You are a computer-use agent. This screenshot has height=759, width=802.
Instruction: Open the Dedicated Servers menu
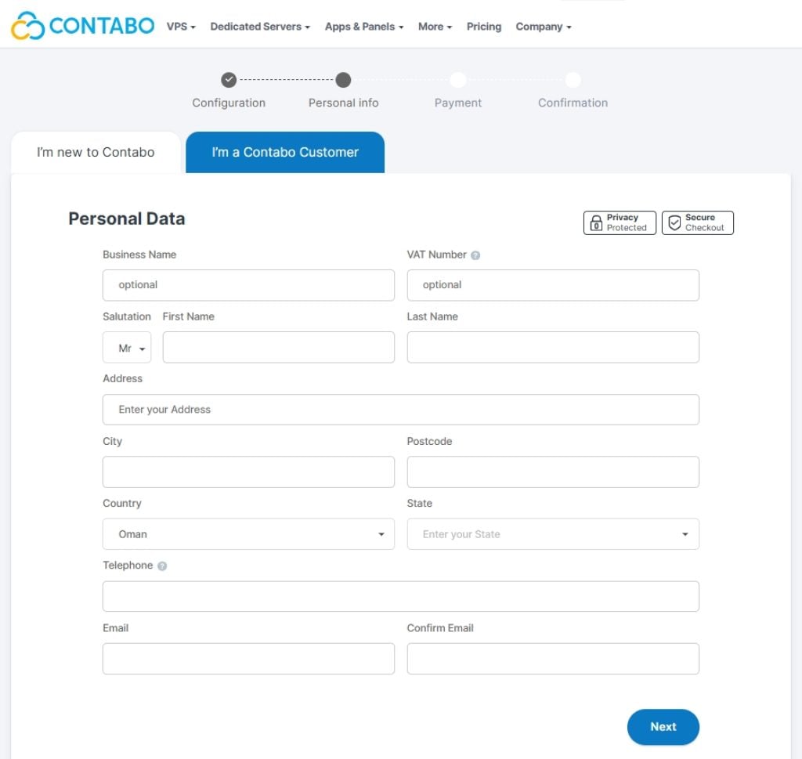(x=259, y=27)
